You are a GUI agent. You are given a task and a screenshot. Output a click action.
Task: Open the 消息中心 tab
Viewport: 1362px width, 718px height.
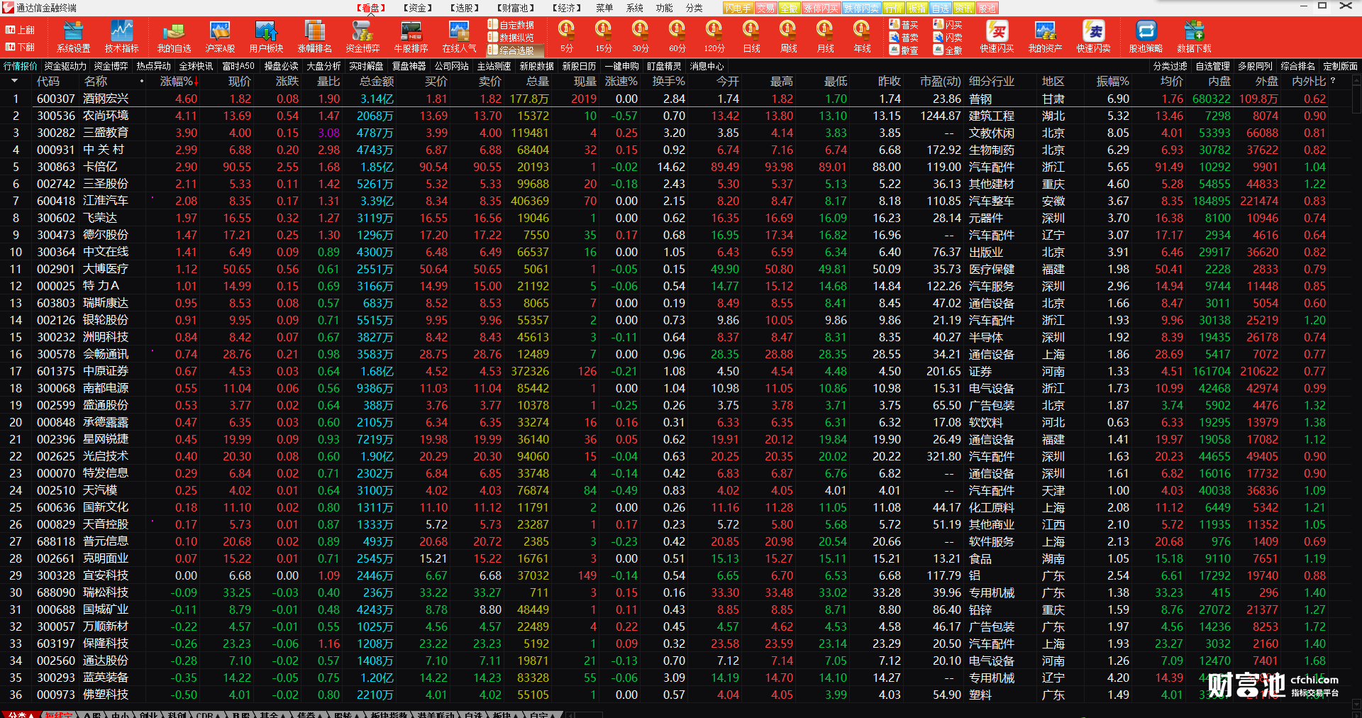click(707, 66)
